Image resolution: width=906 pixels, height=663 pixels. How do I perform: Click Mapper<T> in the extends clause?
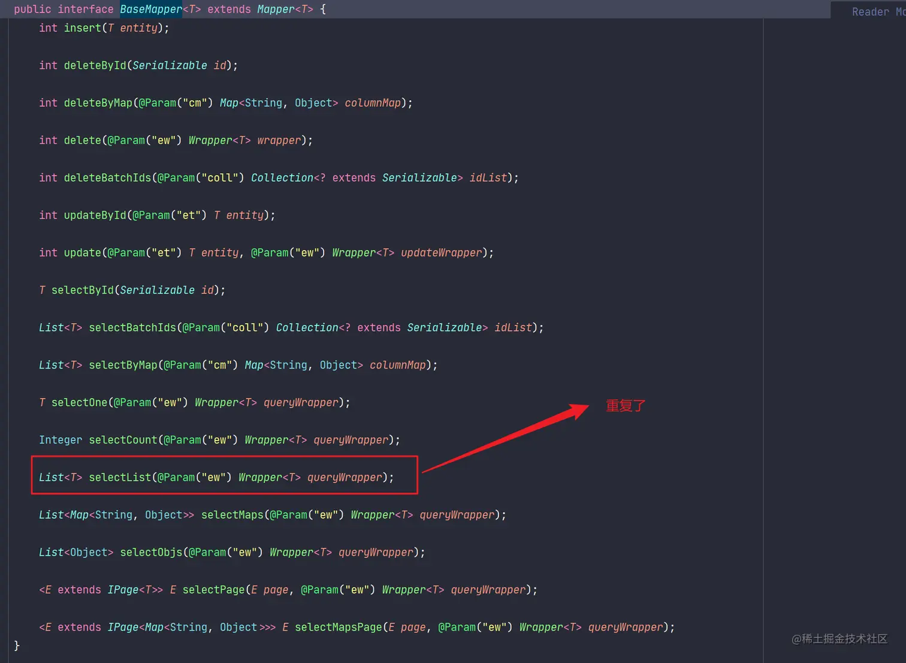click(285, 10)
